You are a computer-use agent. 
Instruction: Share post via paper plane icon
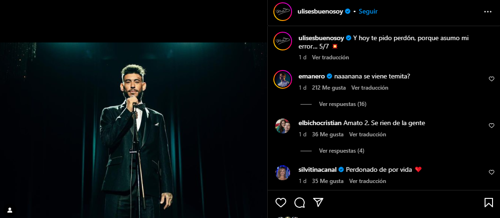318,203
